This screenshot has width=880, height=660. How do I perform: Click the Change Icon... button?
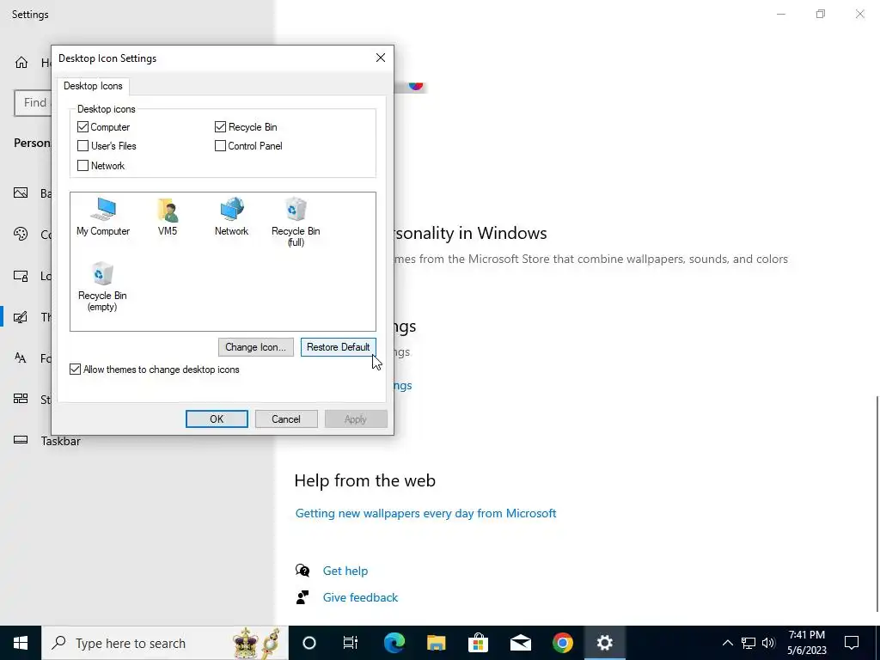click(x=256, y=347)
